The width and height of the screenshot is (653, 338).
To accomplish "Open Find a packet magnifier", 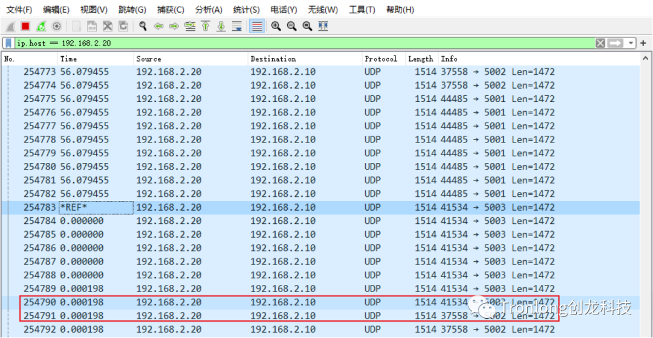I will click(143, 27).
